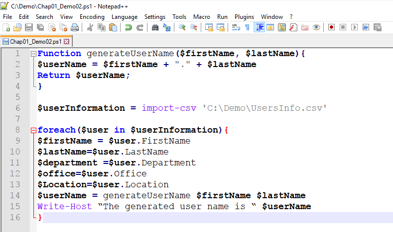393x232 pixels.
Task: Open the Window menu
Action: pos(272,17)
